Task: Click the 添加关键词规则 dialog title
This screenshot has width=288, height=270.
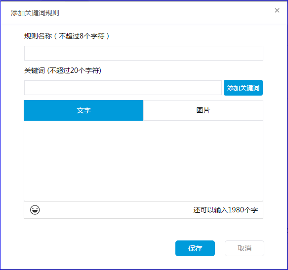Action: click(x=35, y=13)
